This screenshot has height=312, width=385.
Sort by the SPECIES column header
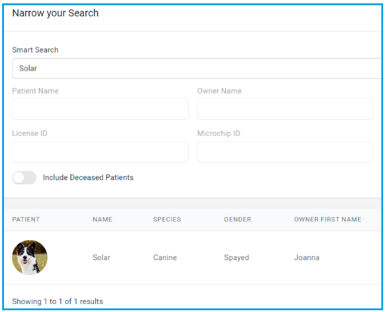tap(167, 219)
